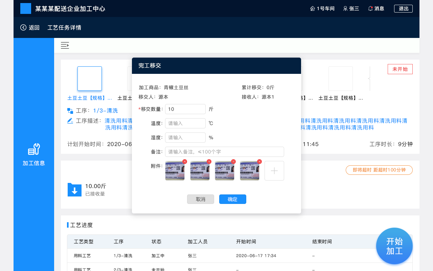Click the 退出 logout button
433x271 pixels.
pos(403,8)
